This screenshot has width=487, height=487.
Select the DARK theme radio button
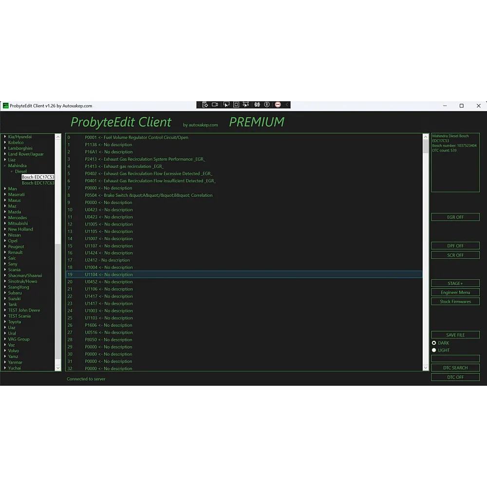click(x=434, y=343)
